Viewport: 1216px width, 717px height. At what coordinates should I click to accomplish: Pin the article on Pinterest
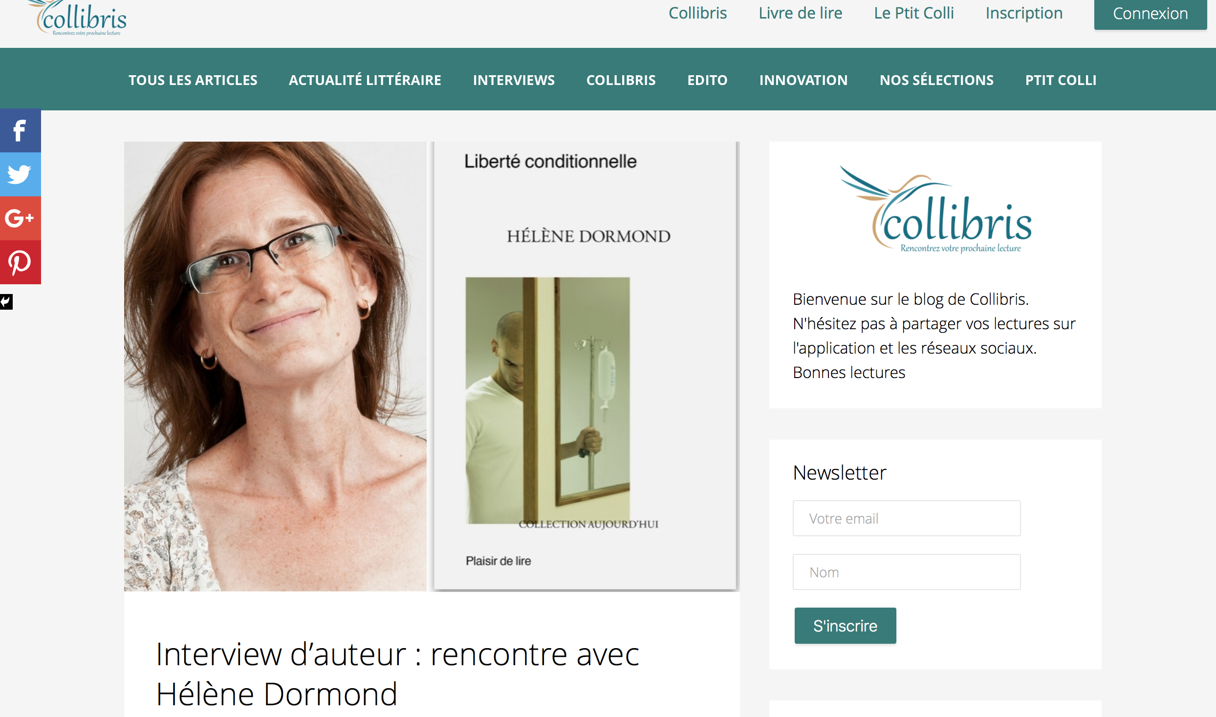pyautogui.click(x=20, y=262)
